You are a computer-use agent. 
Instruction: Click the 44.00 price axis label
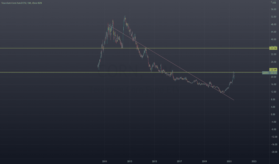click(274, 32)
